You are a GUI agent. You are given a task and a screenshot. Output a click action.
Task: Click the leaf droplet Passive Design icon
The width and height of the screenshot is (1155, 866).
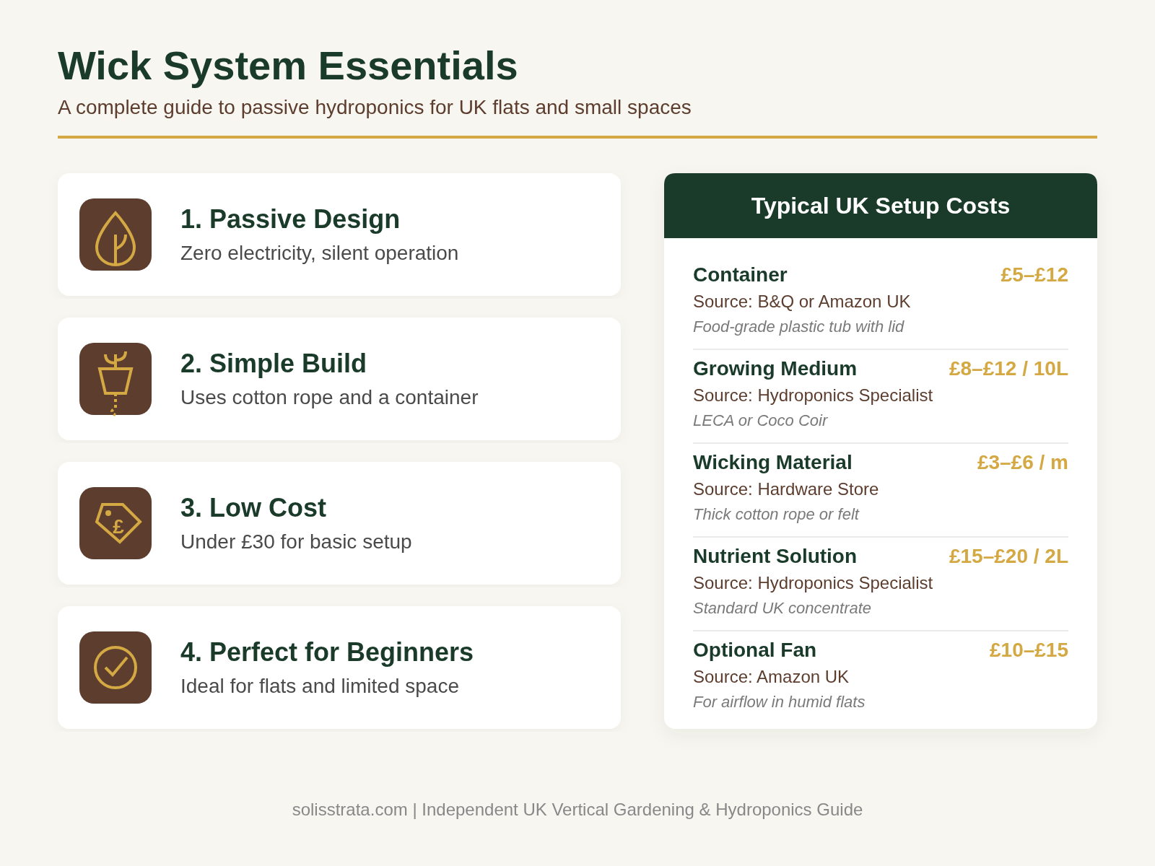pos(115,235)
